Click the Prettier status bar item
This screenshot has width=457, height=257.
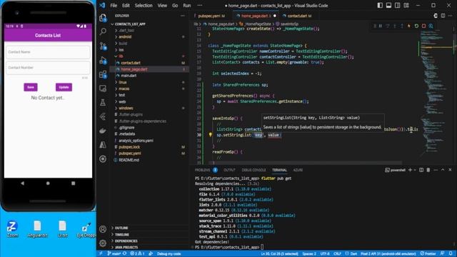click(x=428, y=253)
